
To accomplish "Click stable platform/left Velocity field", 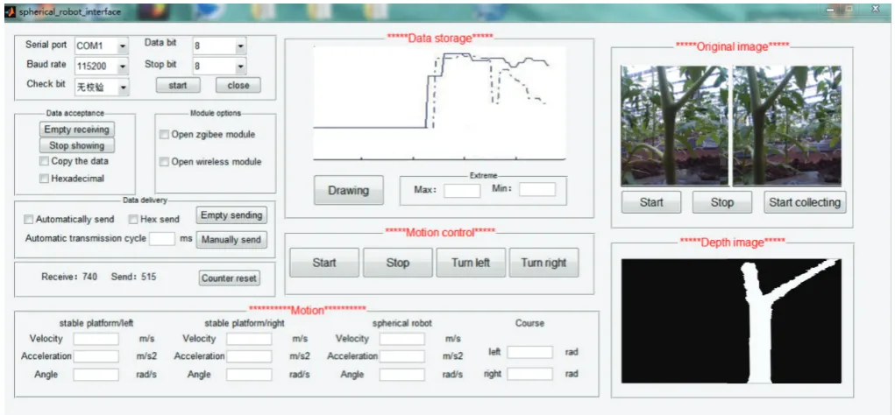I will tap(96, 339).
